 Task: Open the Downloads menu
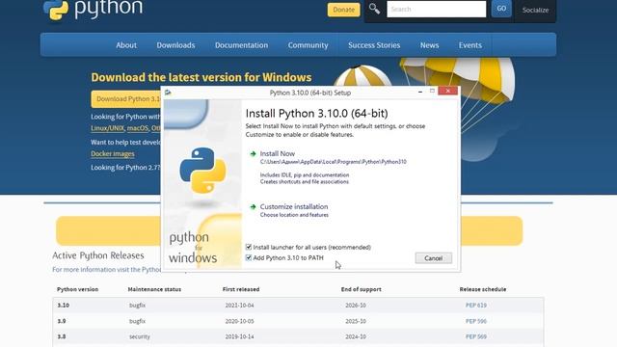point(175,45)
